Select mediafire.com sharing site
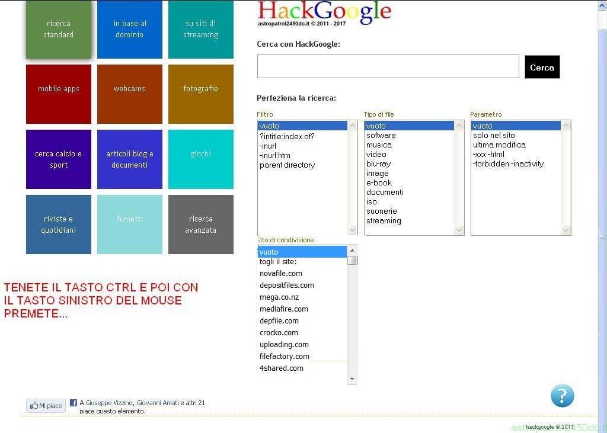Viewport: 607px width, 433px height. (x=302, y=309)
